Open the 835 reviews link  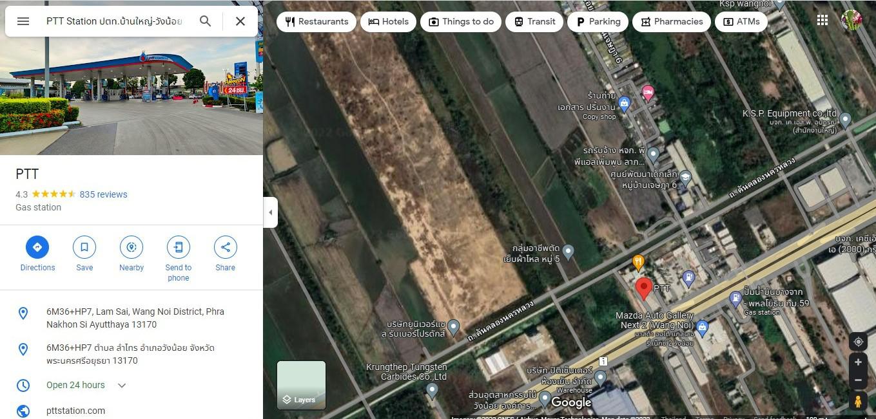[103, 194]
